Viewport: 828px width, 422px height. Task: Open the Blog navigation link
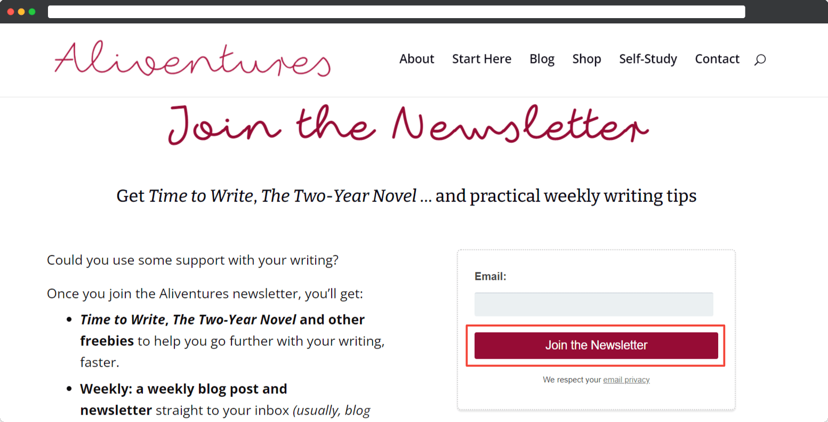[542, 59]
